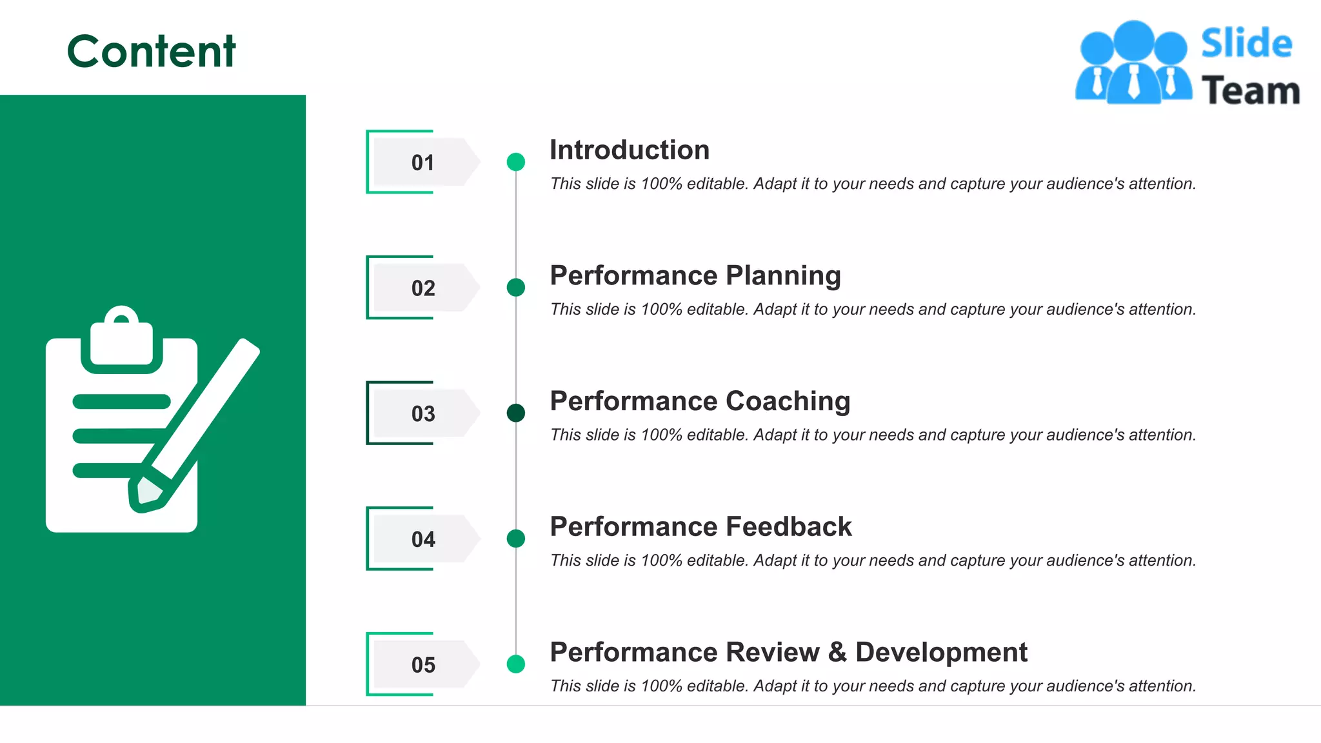Click the Content slide title
This screenshot has width=1321, height=743.
152,51
